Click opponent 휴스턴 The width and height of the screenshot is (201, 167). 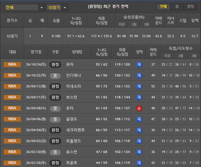tap(72, 152)
